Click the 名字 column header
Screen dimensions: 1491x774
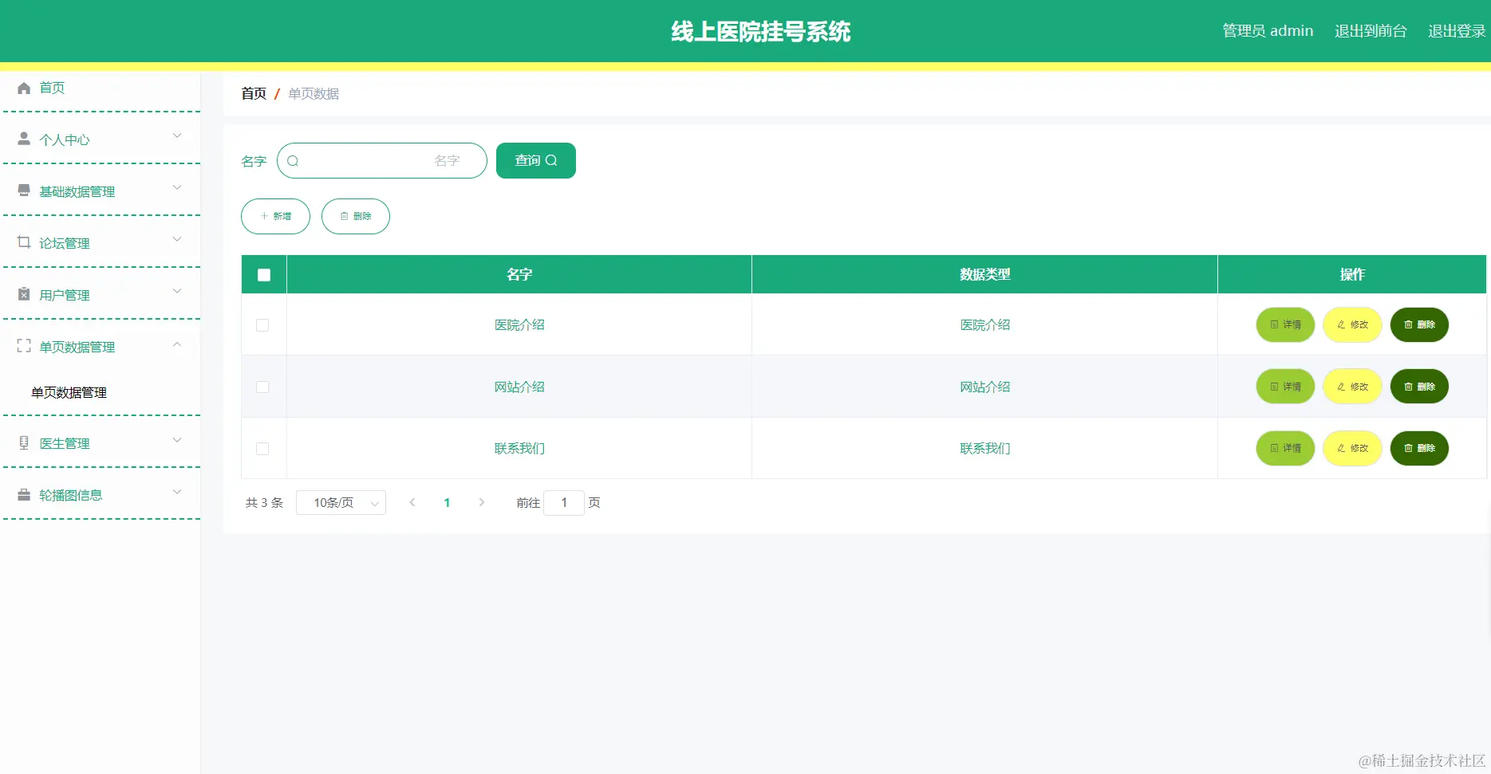tap(519, 274)
